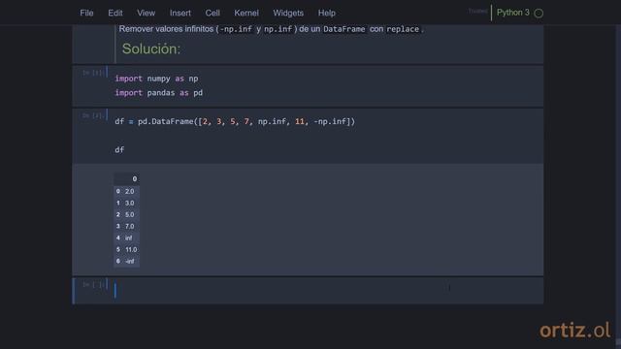Click output value -inf in row 6
This screenshot has width=621, height=349.
point(129,261)
